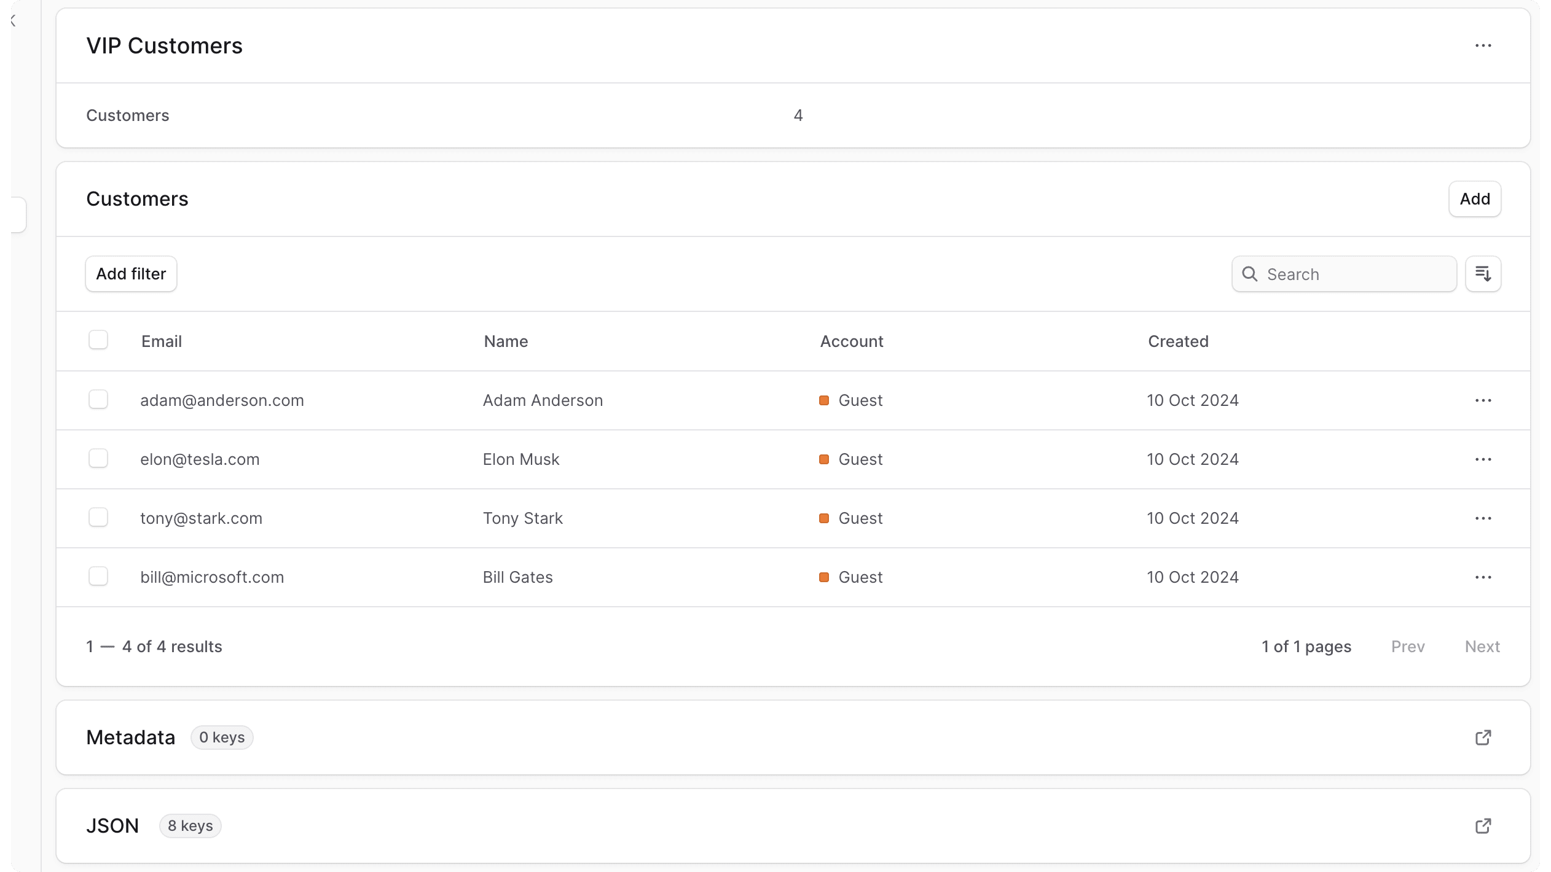Open sort options icon beside search
Screen dimensions: 1551x872
coord(1483,274)
